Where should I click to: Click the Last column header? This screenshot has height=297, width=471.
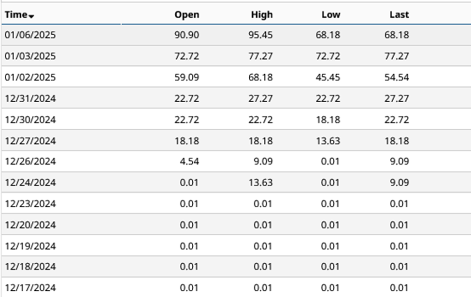click(399, 15)
